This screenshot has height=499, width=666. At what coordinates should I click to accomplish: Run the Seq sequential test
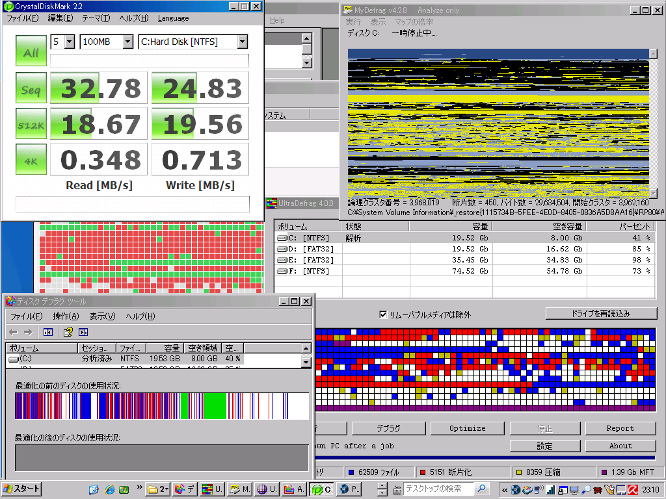click(x=31, y=88)
